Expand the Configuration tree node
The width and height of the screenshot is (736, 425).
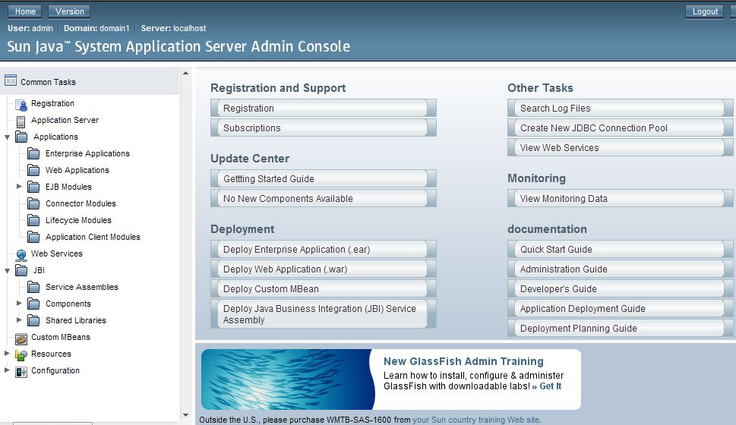coord(7,370)
